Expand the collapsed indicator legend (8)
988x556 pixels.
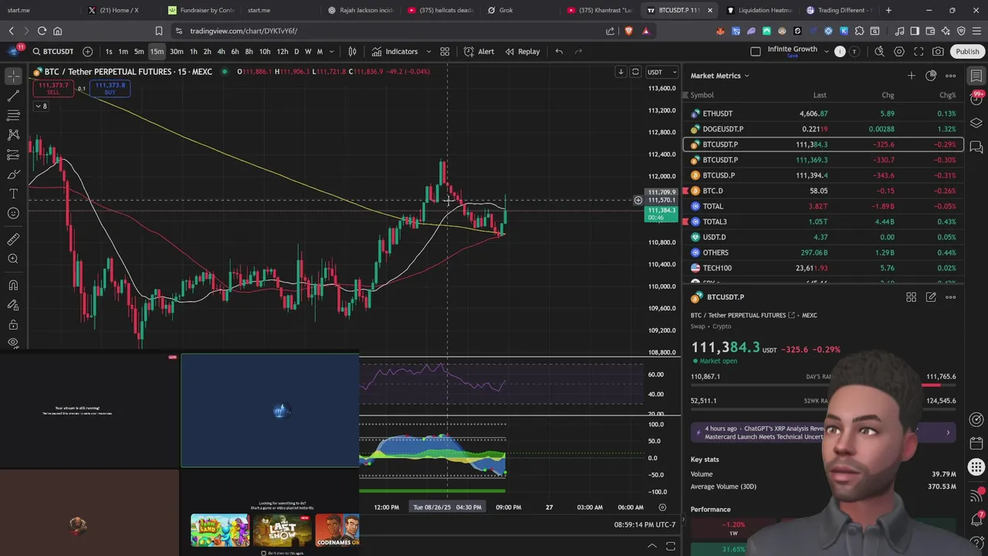coord(40,107)
